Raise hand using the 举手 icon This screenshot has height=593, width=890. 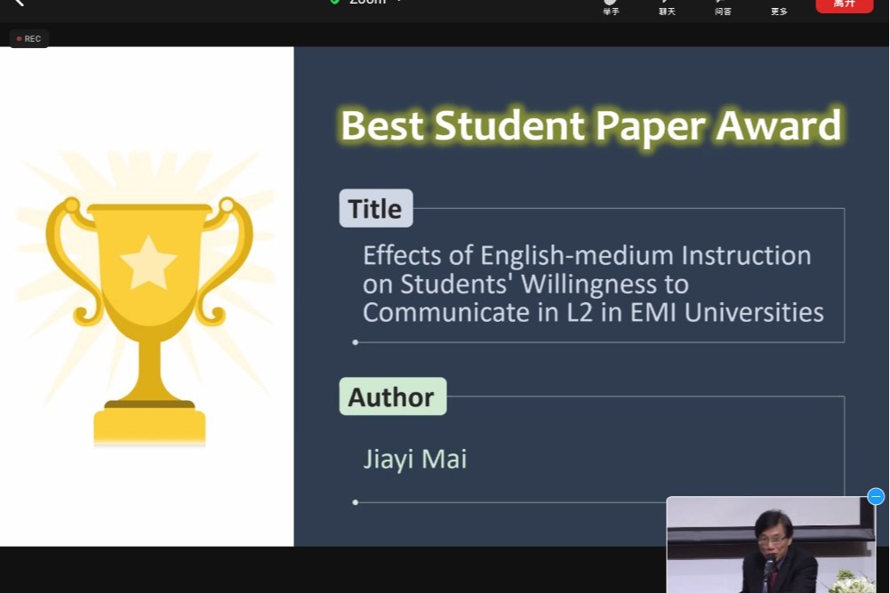click(611, 6)
